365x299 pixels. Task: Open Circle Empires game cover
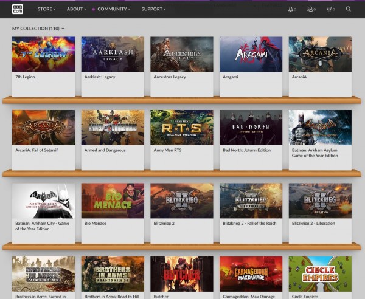[x=320, y=274]
